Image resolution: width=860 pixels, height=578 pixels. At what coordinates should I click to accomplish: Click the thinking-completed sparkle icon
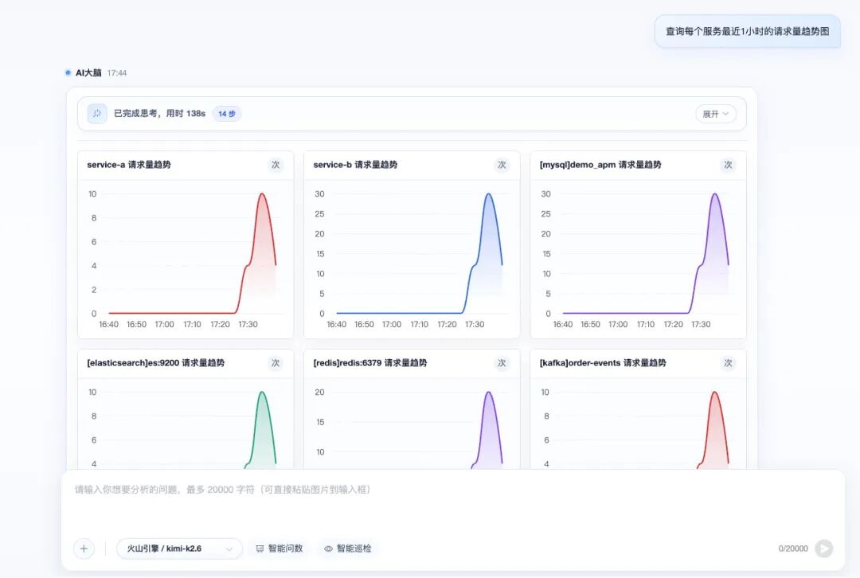click(x=97, y=114)
